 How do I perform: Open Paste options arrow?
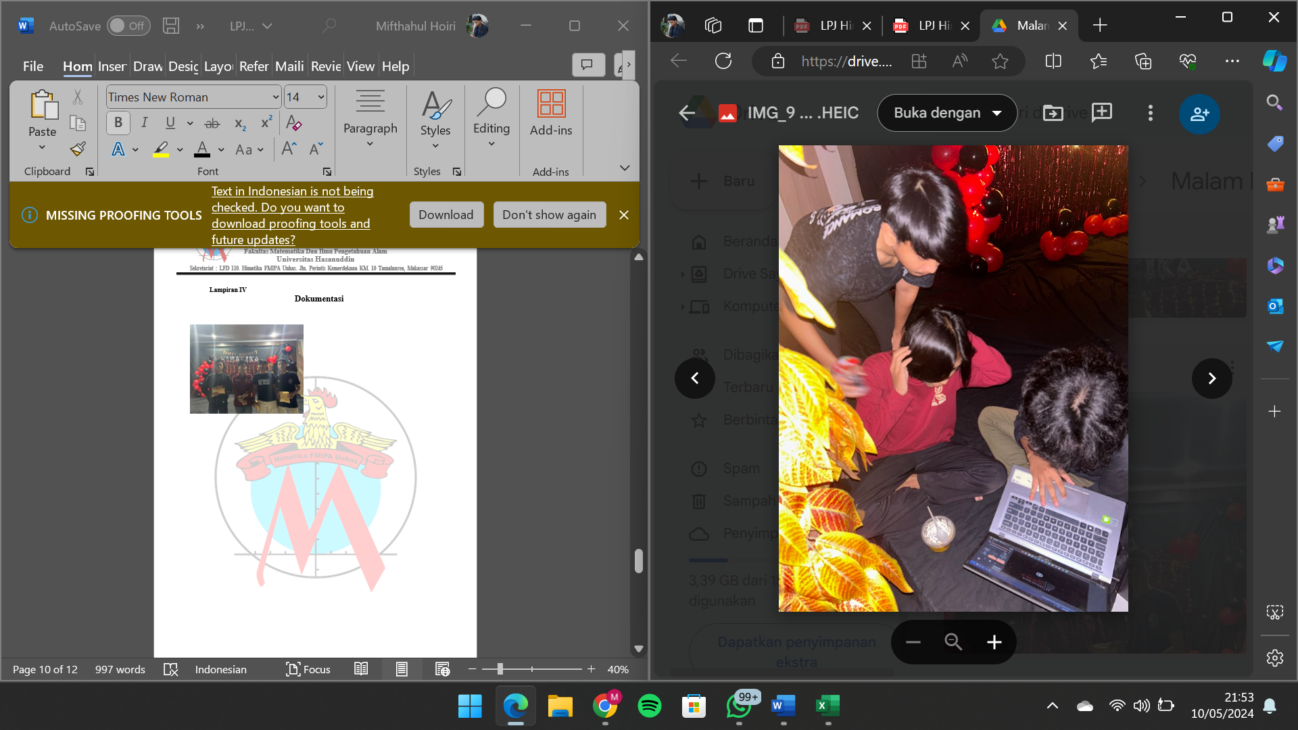pyautogui.click(x=42, y=147)
